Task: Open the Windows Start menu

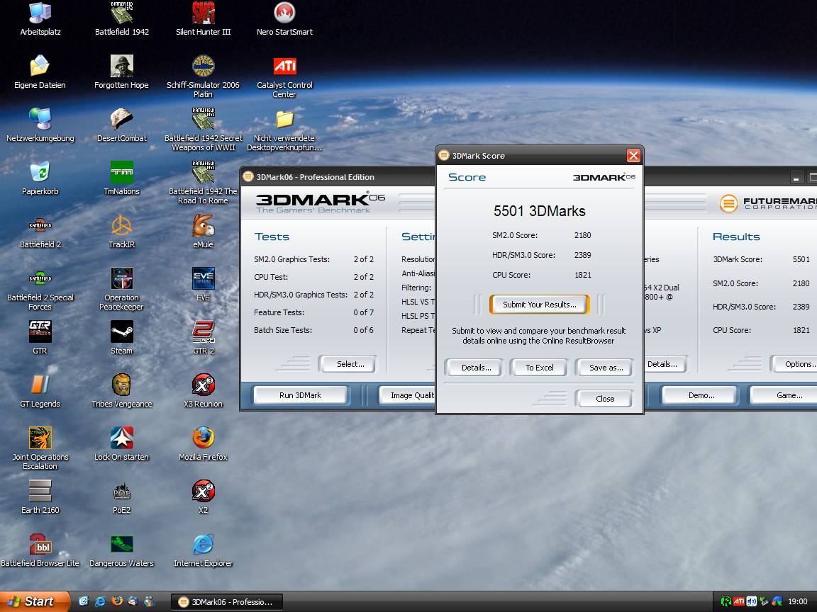Action: pyautogui.click(x=34, y=601)
